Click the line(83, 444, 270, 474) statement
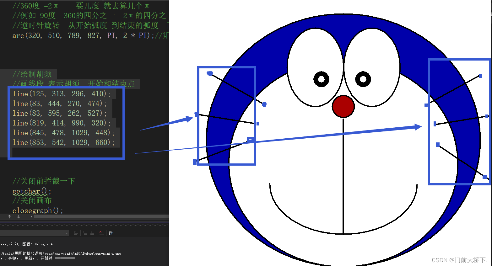This screenshot has height=266, width=492. (x=60, y=104)
